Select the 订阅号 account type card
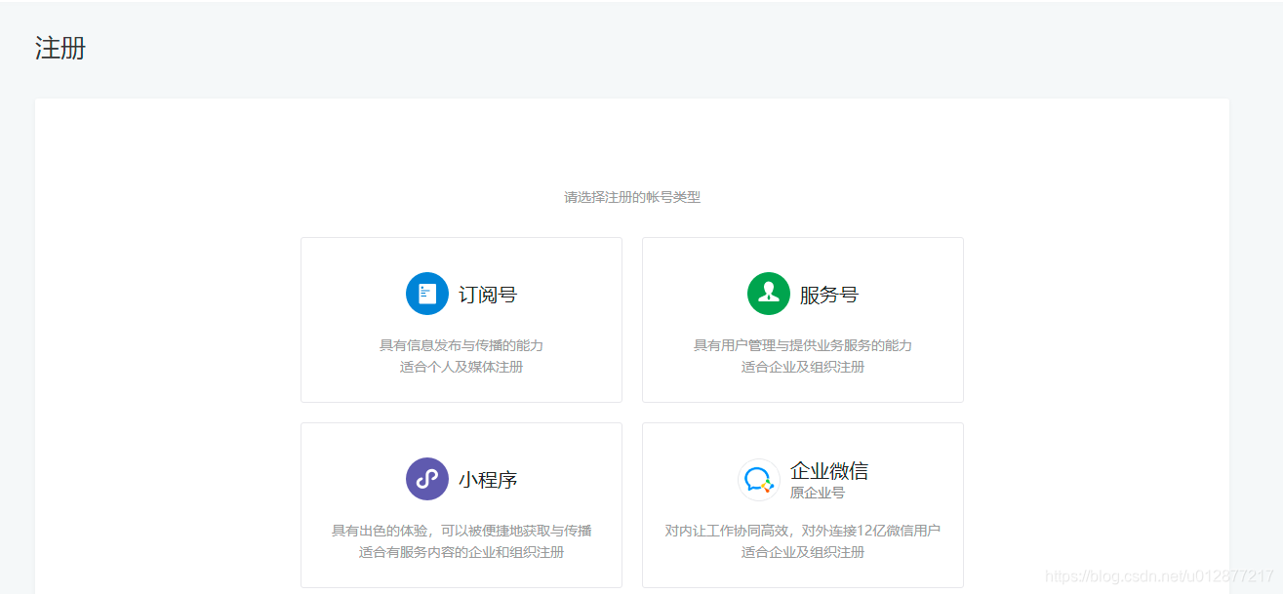The width and height of the screenshot is (1283, 594). click(461, 319)
